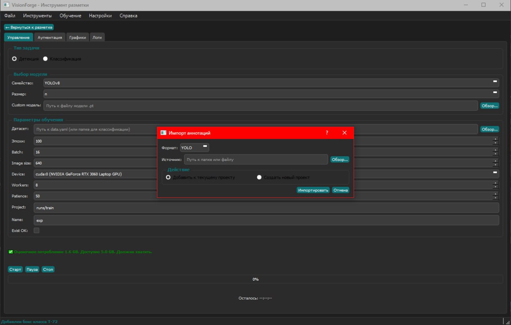This screenshot has height=325, width=511.
Task: Select the Классификация radio button
Action: coord(45,59)
